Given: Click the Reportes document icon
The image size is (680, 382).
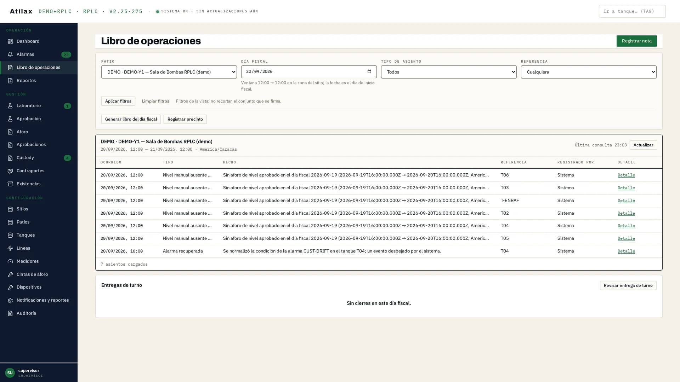Looking at the screenshot, I should coord(10,81).
